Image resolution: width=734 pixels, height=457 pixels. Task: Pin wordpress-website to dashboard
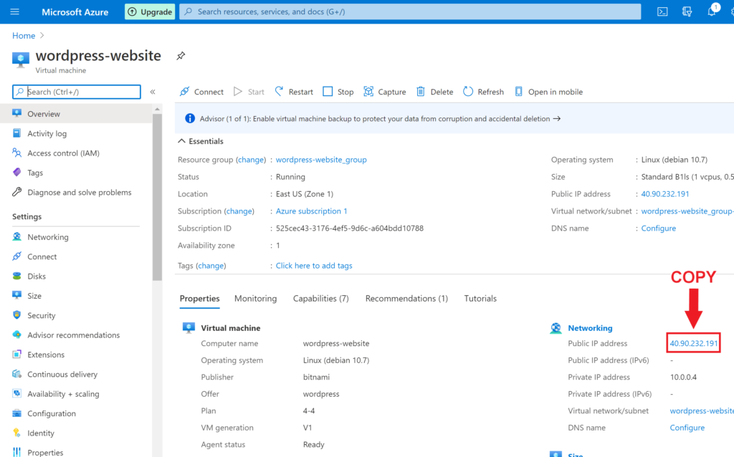click(181, 56)
